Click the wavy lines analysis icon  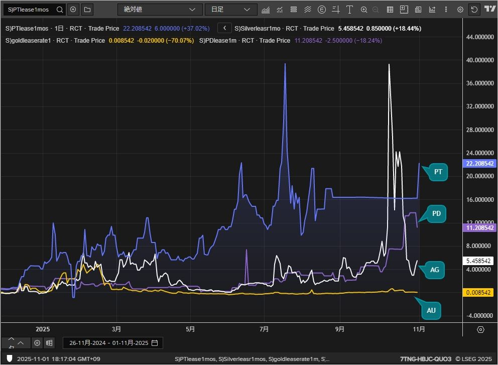(307, 10)
